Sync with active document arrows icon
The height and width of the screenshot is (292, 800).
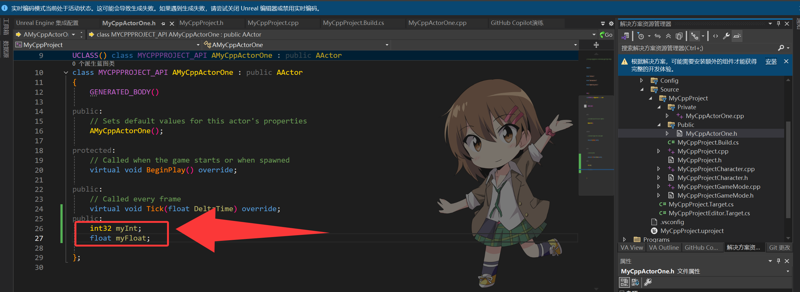(658, 36)
